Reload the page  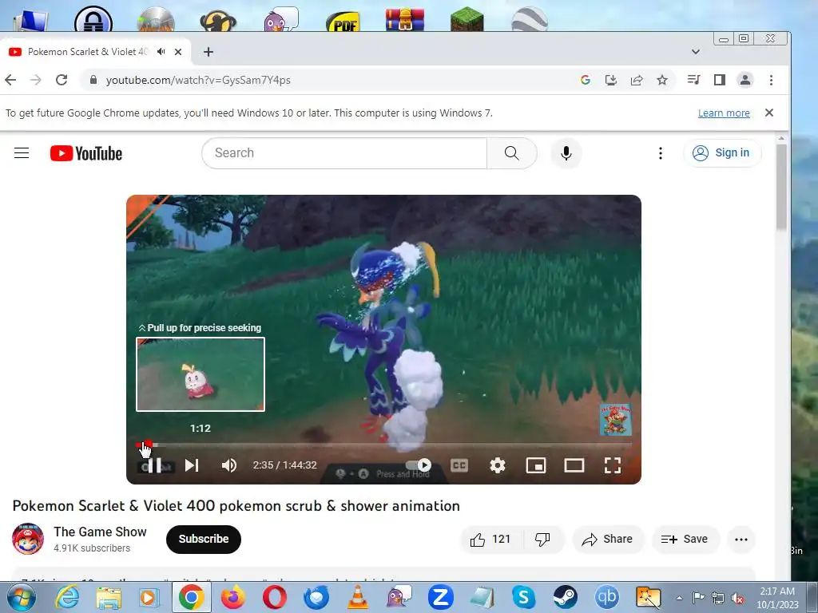[62, 80]
